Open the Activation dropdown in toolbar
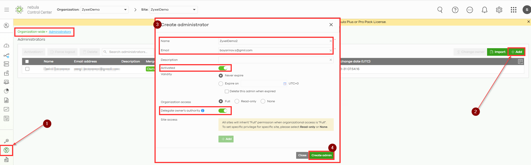This screenshot has width=531, height=165. (x=34, y=52)
